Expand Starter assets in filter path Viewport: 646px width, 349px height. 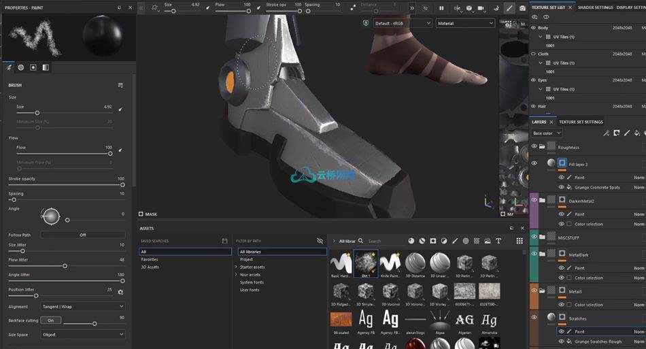pos(236,267)
